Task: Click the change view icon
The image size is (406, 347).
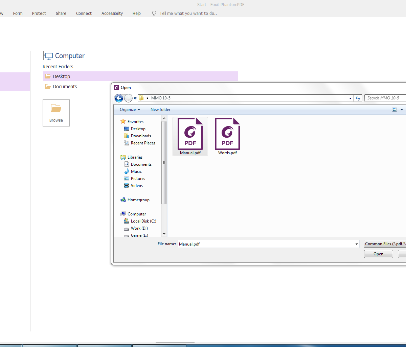Action: coord(394,110)
